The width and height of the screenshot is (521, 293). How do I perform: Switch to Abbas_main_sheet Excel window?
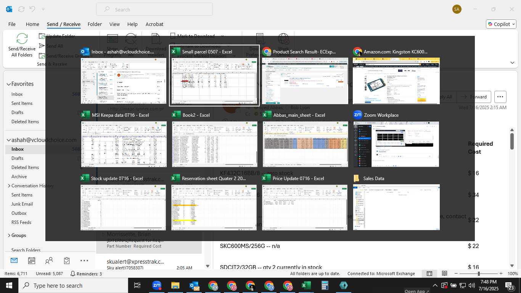305,139
